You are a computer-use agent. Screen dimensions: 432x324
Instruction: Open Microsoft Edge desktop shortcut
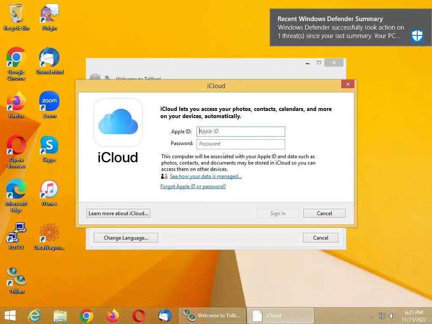pos(16,196)
